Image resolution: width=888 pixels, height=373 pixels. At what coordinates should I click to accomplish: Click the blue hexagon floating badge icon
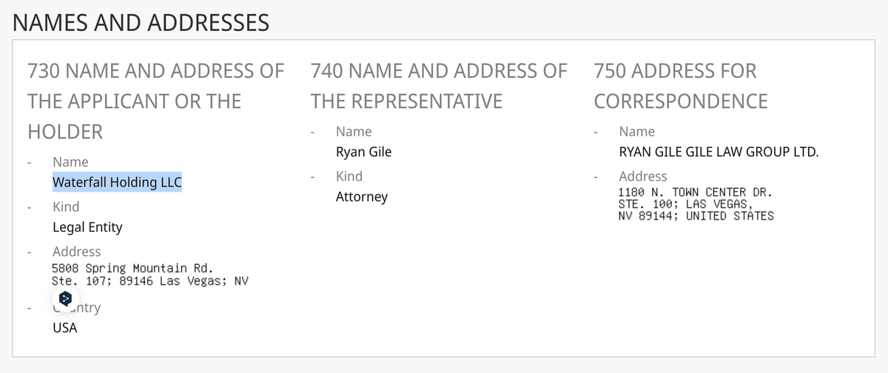coord(65,298)
